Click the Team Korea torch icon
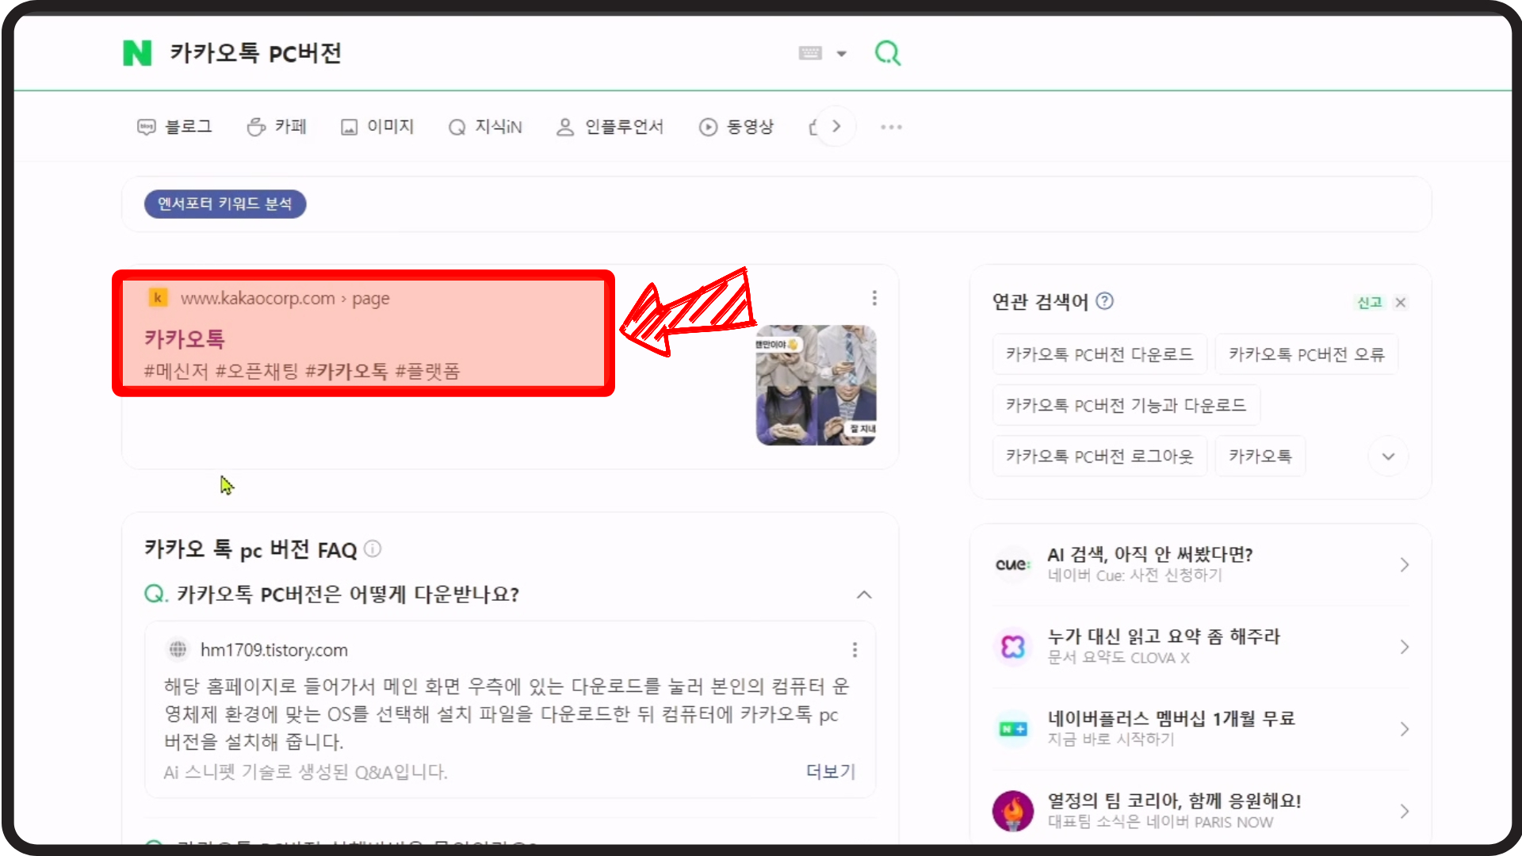 coord(1013,811)
